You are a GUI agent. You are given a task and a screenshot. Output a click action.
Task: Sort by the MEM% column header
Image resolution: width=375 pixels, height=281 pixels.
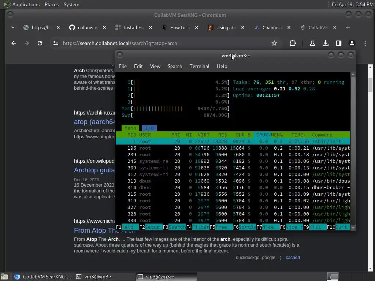pyautogui.click(x=277, y=135)
